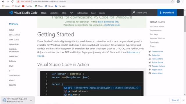Open Maps bookmark
186x104 pixels.
[39, 6]
